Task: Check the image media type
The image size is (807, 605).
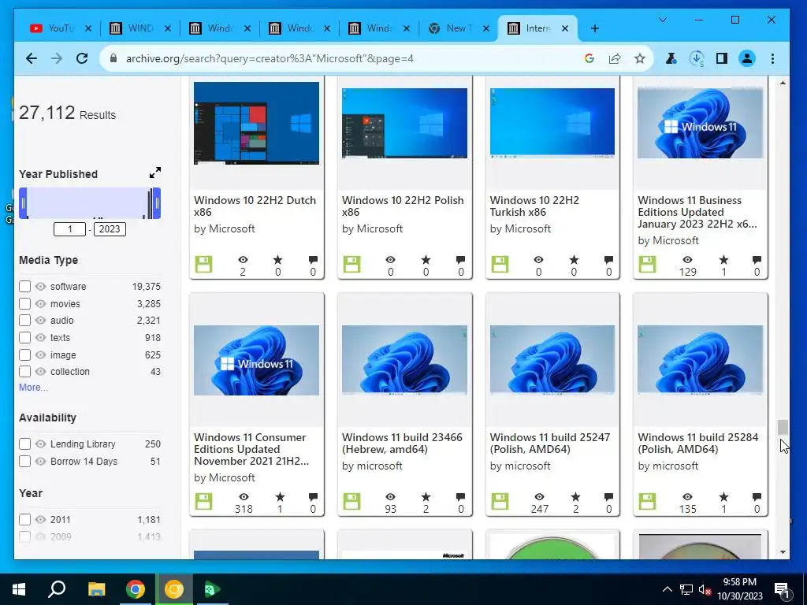Action: (x=24, y=355)
